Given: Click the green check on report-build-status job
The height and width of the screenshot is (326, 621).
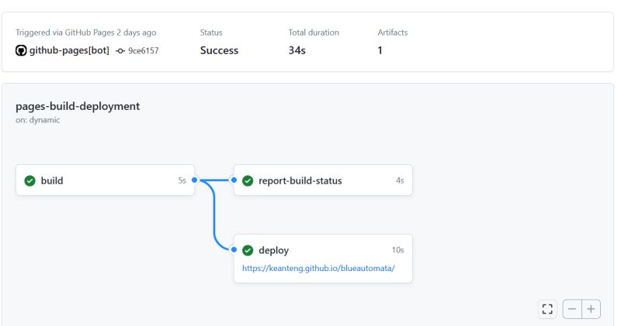Looking at the screenshot, I should pyautogui.click(x=248, y=180).
